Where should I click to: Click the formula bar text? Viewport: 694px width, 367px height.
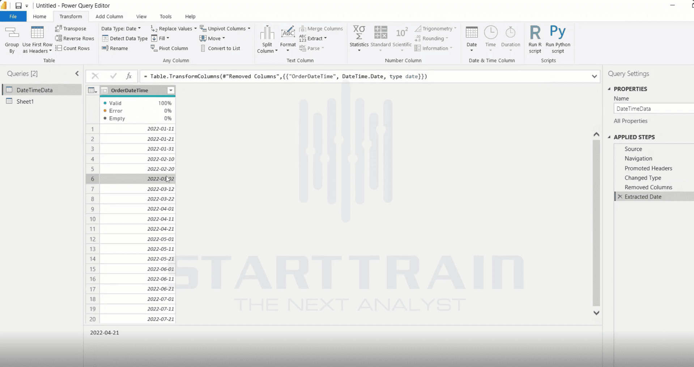285,76
